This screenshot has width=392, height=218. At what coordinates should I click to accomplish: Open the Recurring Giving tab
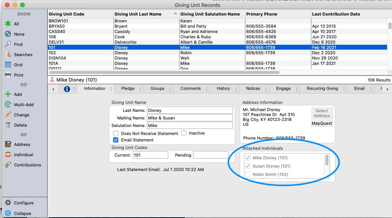(322, 89)
